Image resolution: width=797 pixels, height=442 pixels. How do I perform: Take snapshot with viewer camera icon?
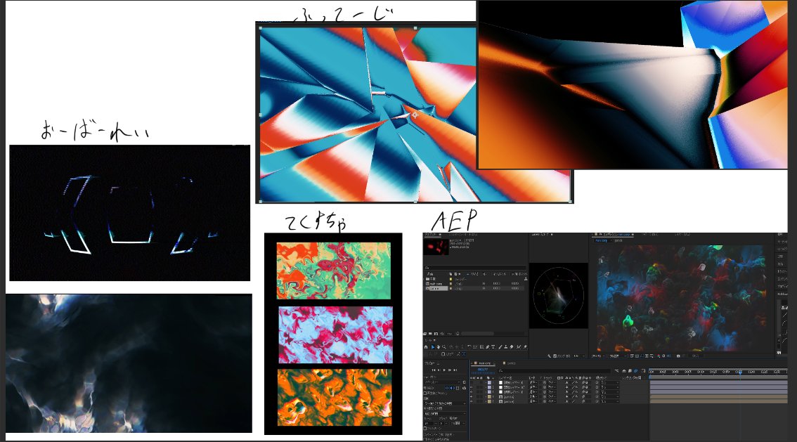click(x=678, y=356)
